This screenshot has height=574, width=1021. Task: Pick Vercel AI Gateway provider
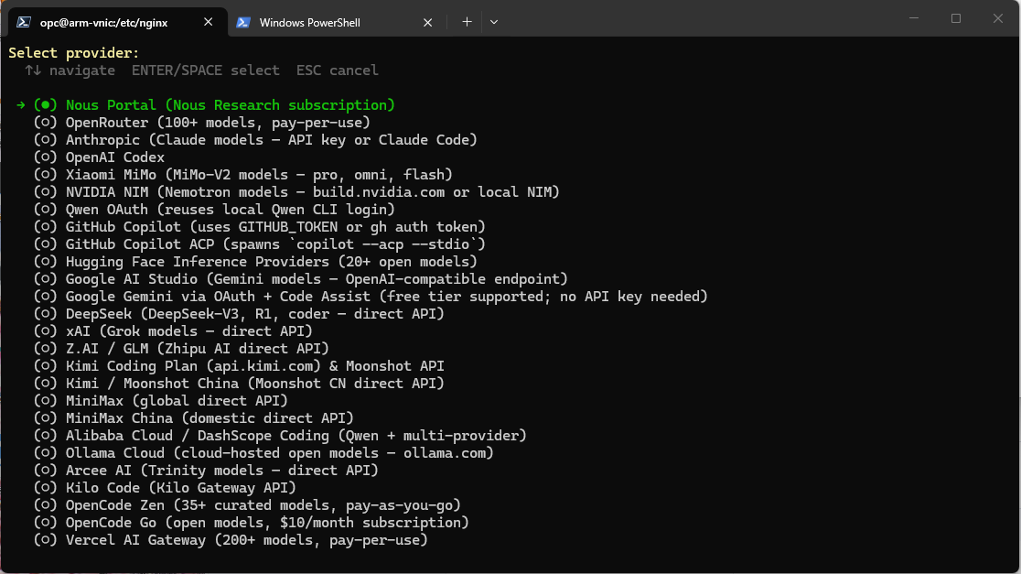(x=246, y=540)
